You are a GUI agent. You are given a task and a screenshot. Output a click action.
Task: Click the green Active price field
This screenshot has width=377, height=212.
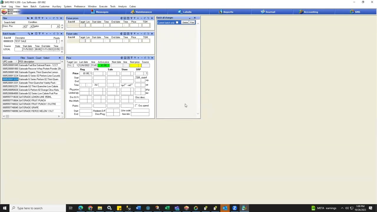(x=103, y=65)
